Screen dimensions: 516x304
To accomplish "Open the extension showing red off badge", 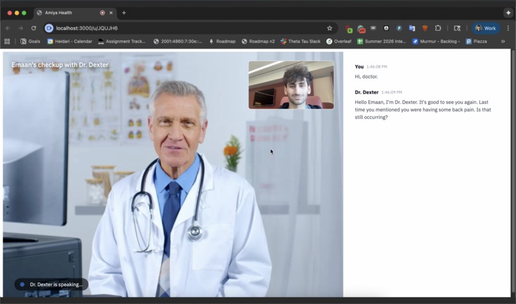I will (x=361, y=29).
